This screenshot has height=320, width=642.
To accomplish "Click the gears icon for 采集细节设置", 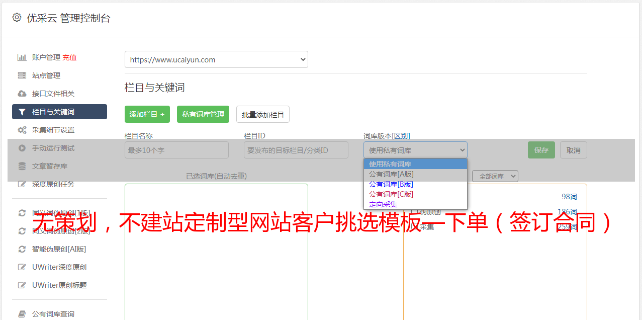I will click(22, 130).
